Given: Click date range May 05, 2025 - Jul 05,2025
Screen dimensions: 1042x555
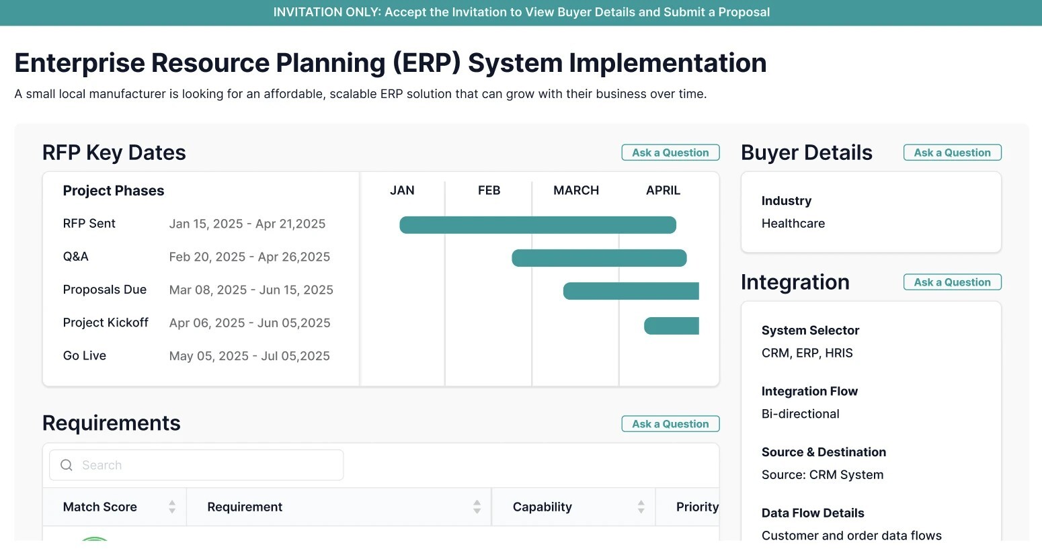Looking at the screenshot, I should pos(249,355).
